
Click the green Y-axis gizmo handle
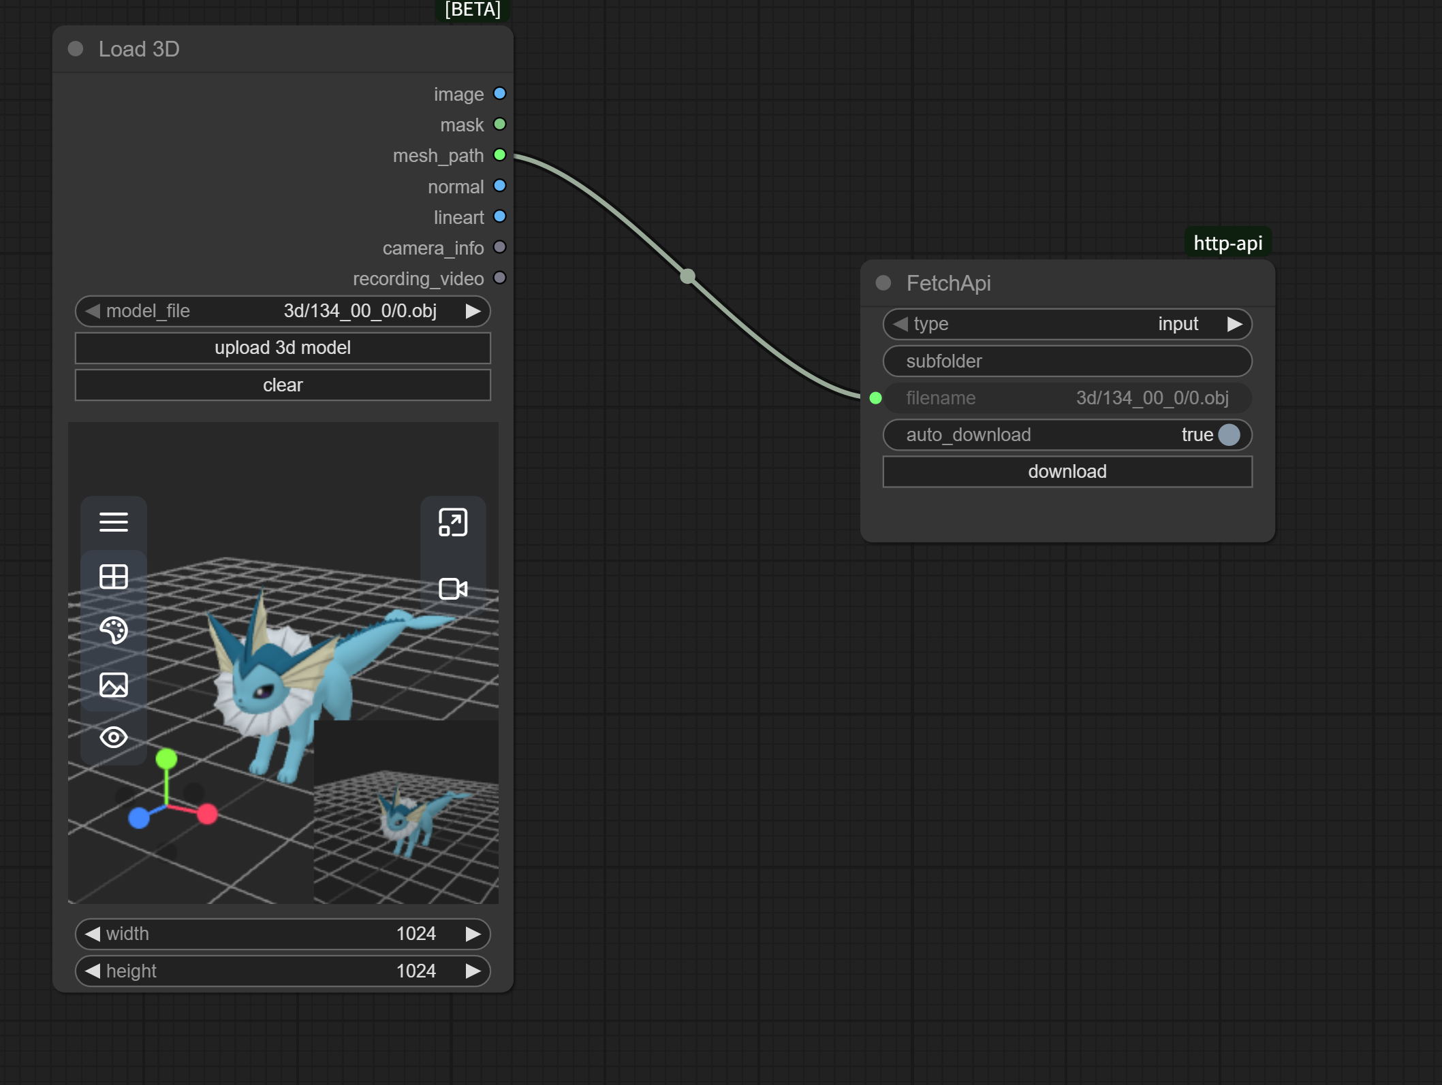tap(166, 758)
